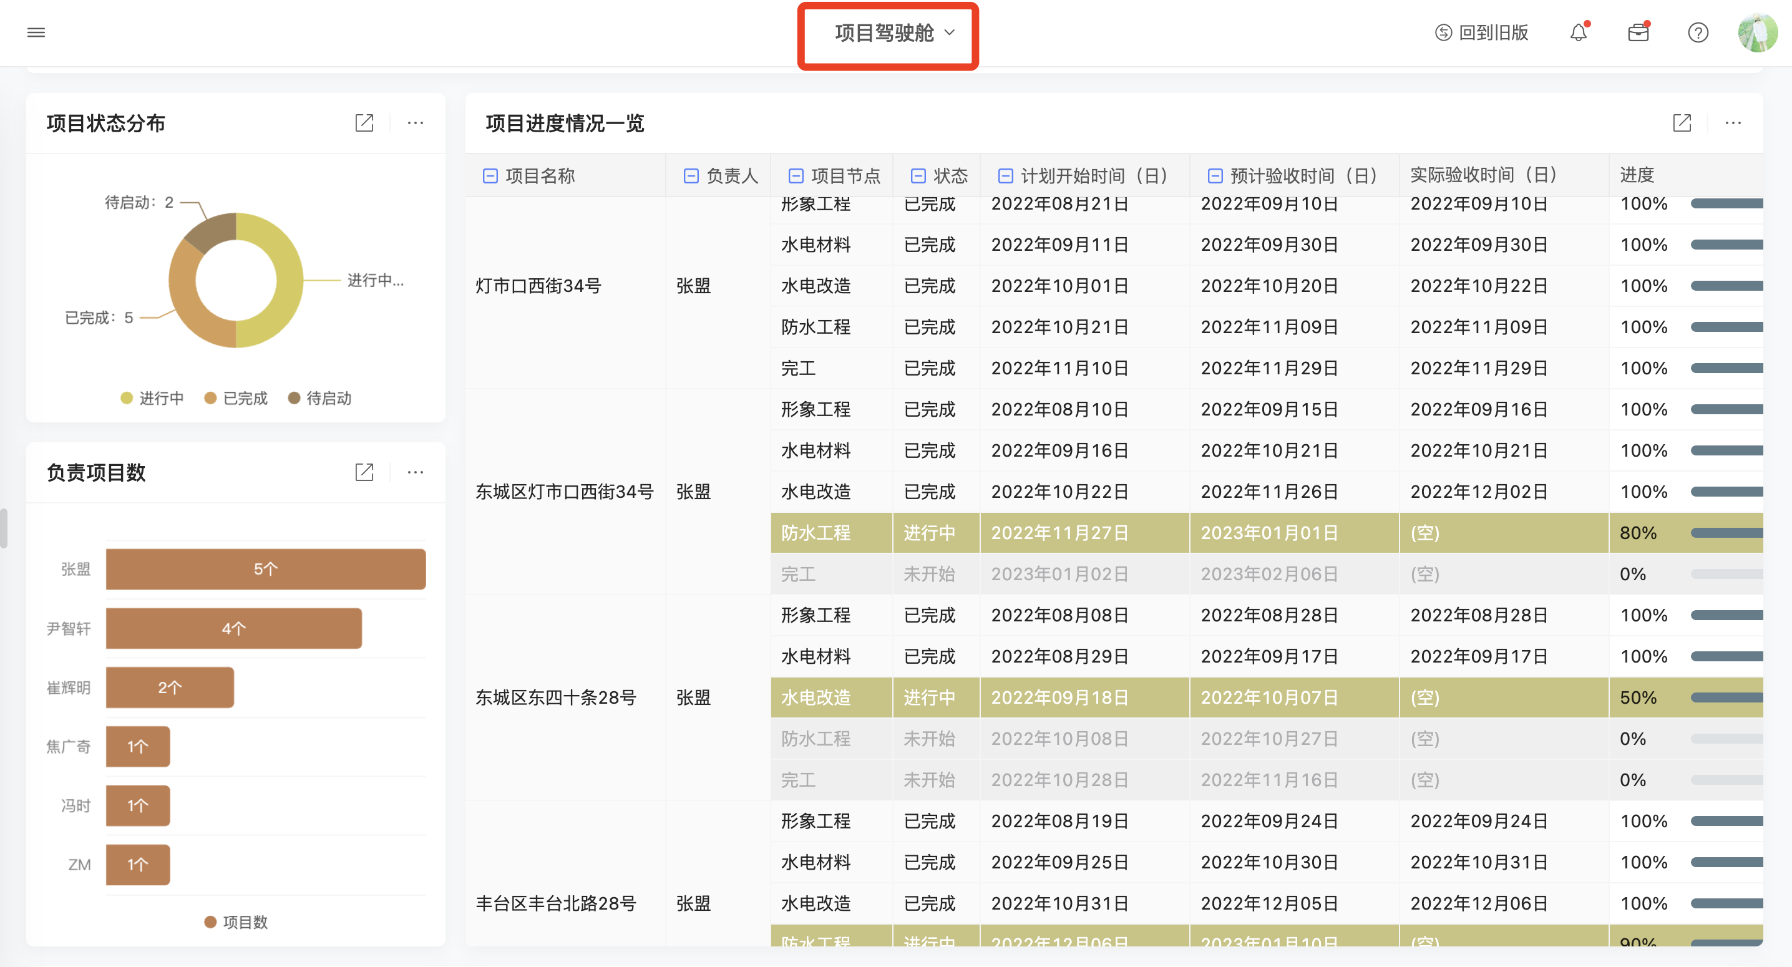Viewport: 1792px width, 967px height.
Task: Click the 张盟 5个 bar
Action: pyautogui.click(x=266, y=569)
